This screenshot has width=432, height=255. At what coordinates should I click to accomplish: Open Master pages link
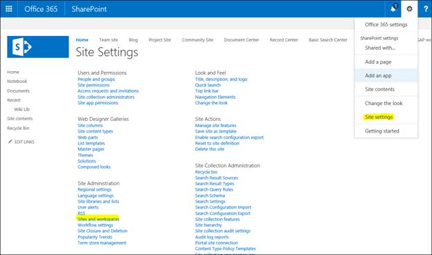(91, 149)
